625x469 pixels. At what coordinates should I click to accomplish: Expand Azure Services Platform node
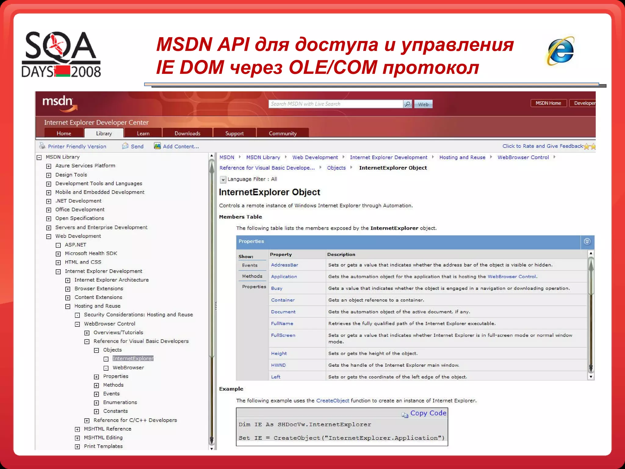(49, 166)
